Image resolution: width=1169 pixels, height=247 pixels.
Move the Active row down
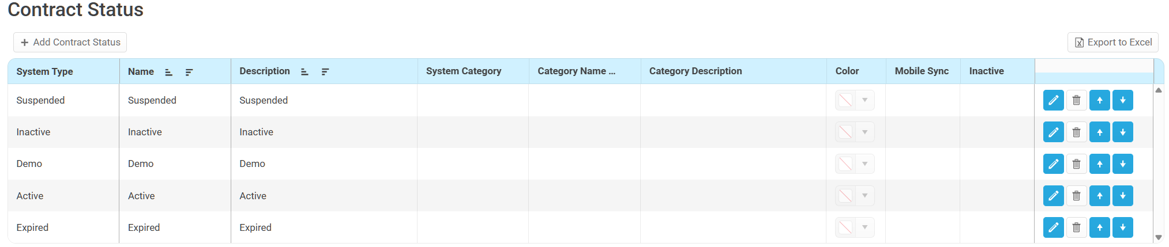click(x=1122, y=196)
